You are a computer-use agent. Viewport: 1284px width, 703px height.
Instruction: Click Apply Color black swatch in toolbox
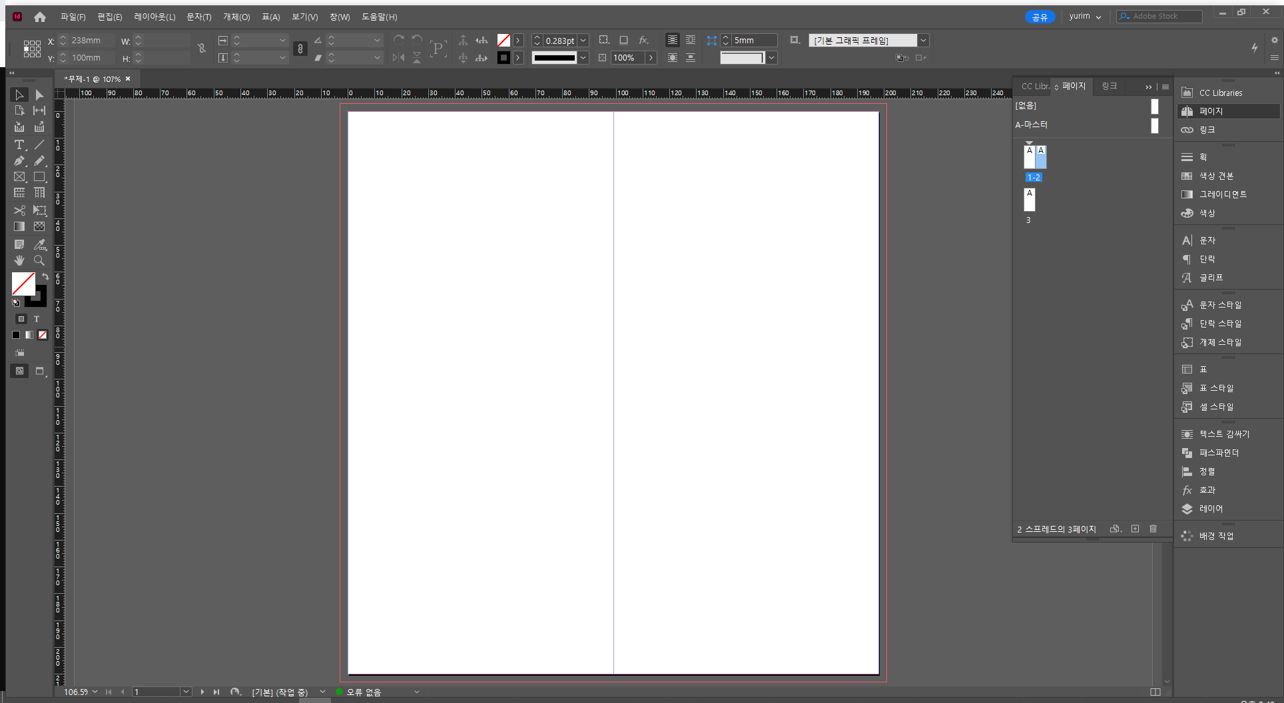(16, 335)
